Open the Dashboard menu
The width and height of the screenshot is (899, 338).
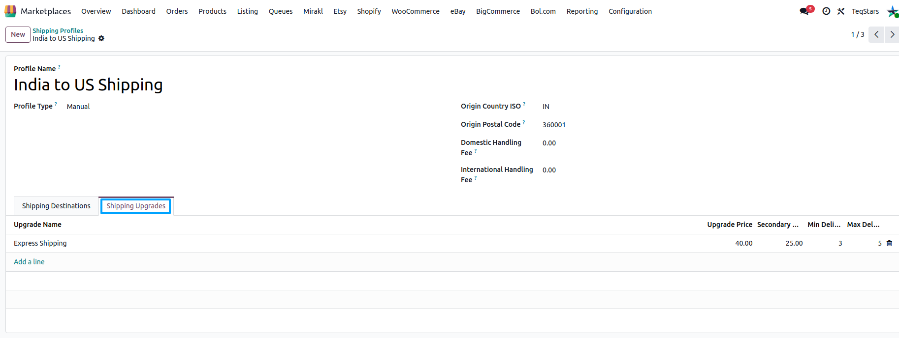point(138,11)
